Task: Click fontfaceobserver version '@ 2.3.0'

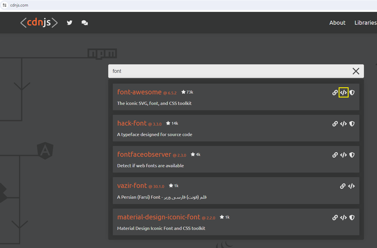Action: 180,155
